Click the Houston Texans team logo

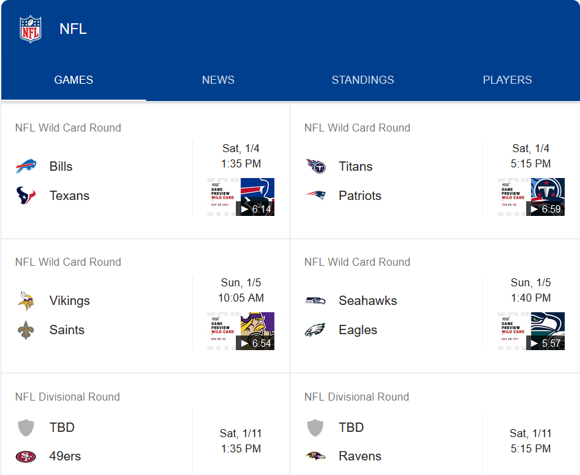[x=26, y=195]
